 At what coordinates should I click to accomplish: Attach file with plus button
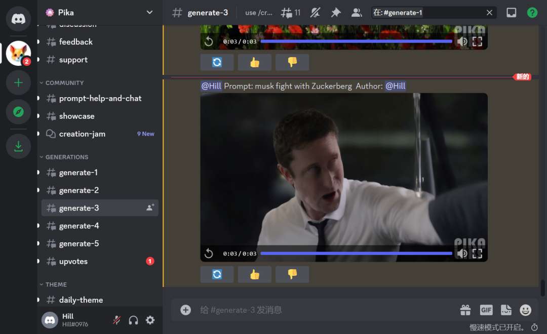[185, 310]
